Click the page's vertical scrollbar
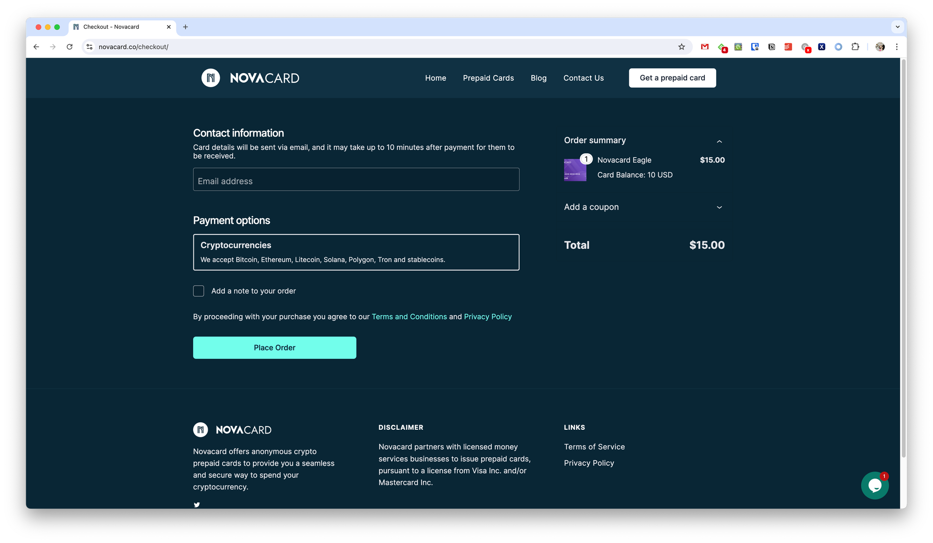The height and width of the screenshot is (543, 933). [903, 256]
